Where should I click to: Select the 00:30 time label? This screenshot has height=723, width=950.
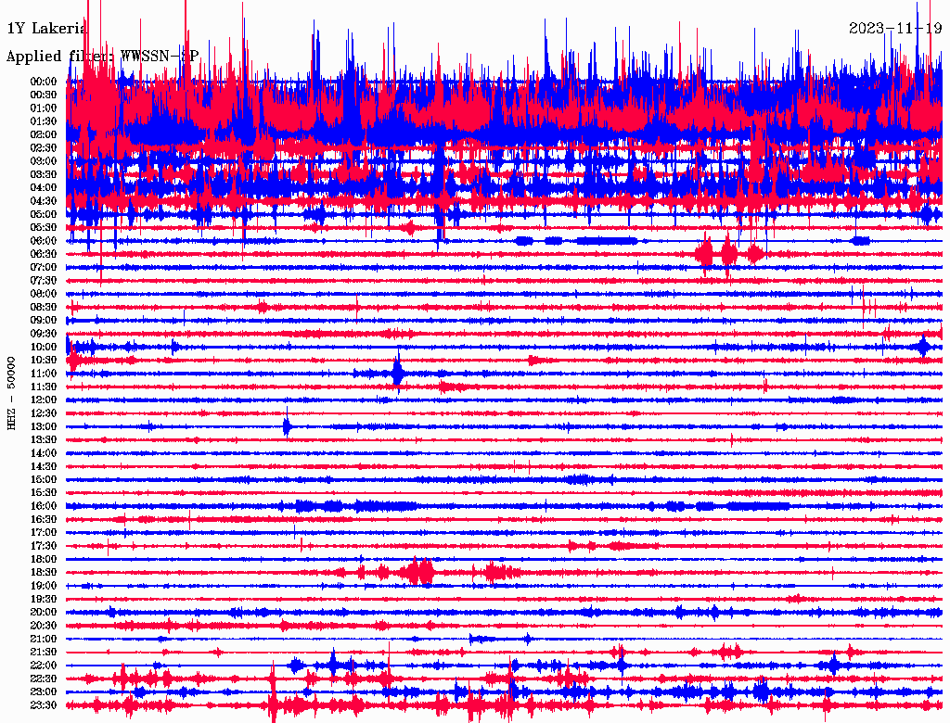(x=44, y=95)
